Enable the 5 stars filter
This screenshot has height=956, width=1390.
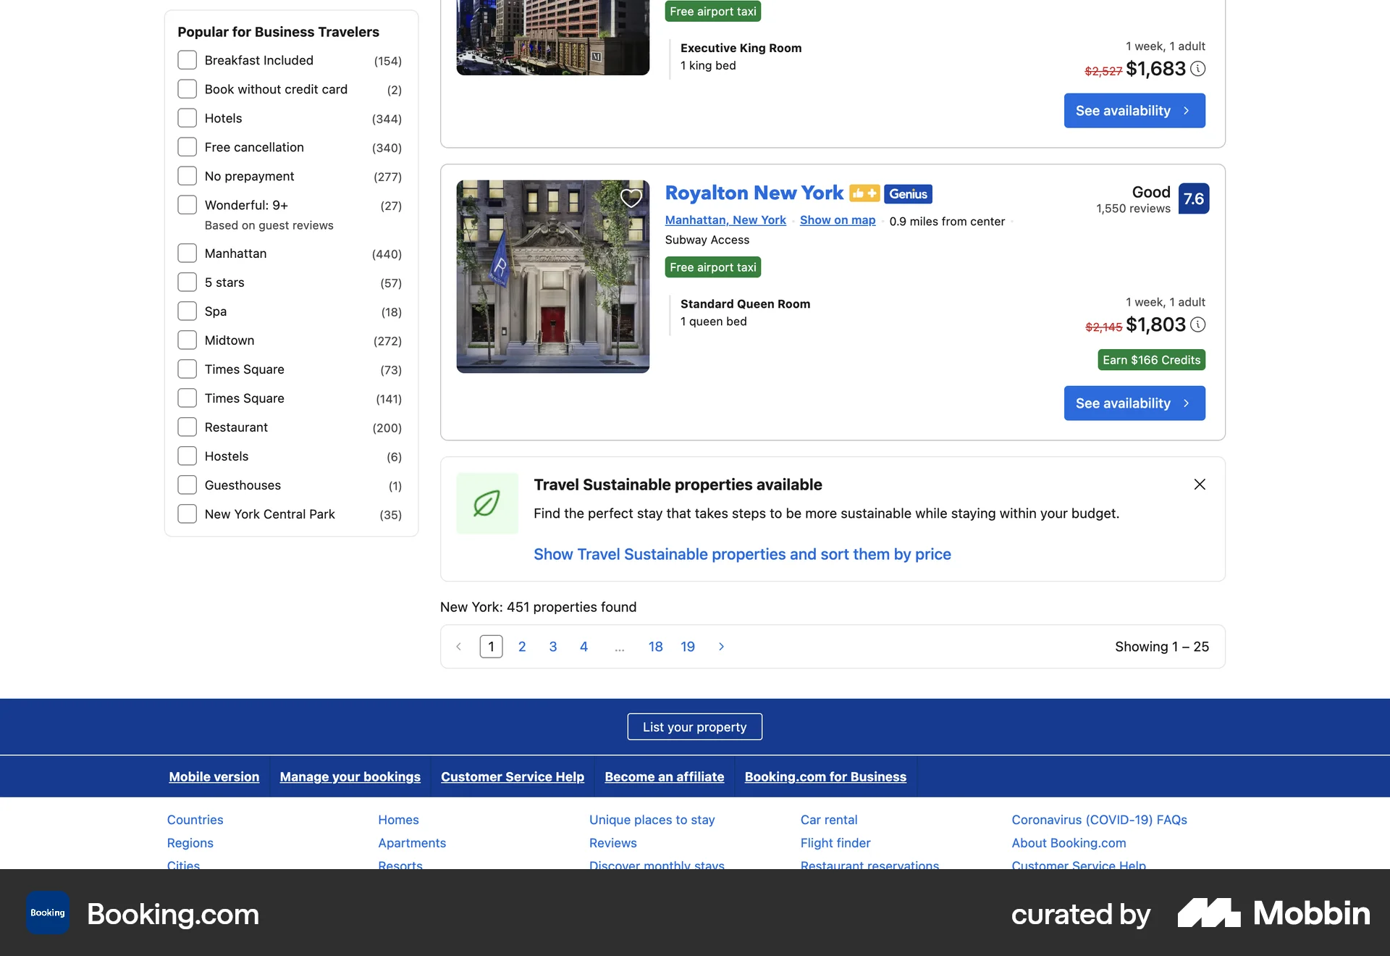(187, 282)
